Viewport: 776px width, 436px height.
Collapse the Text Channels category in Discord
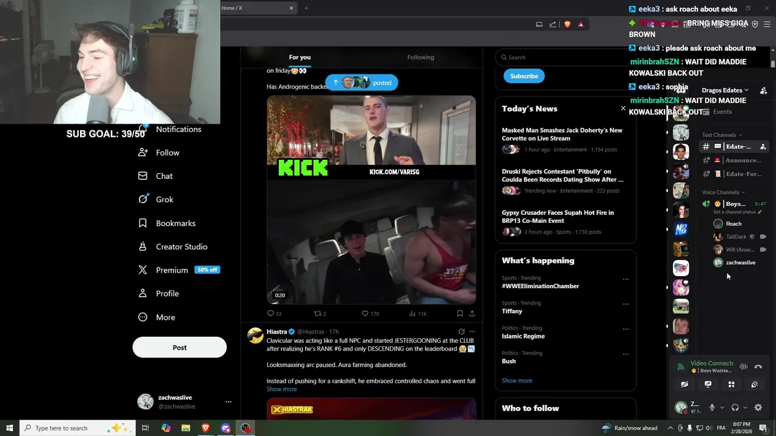tap(721, 135)
